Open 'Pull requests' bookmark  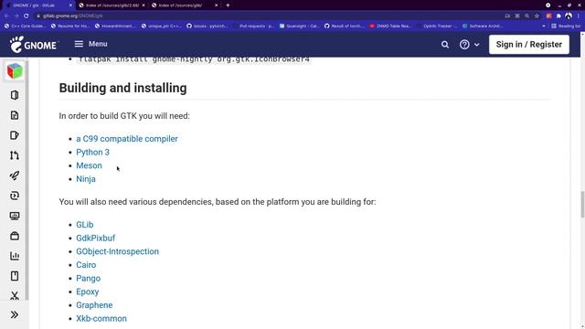pos(254,27)
